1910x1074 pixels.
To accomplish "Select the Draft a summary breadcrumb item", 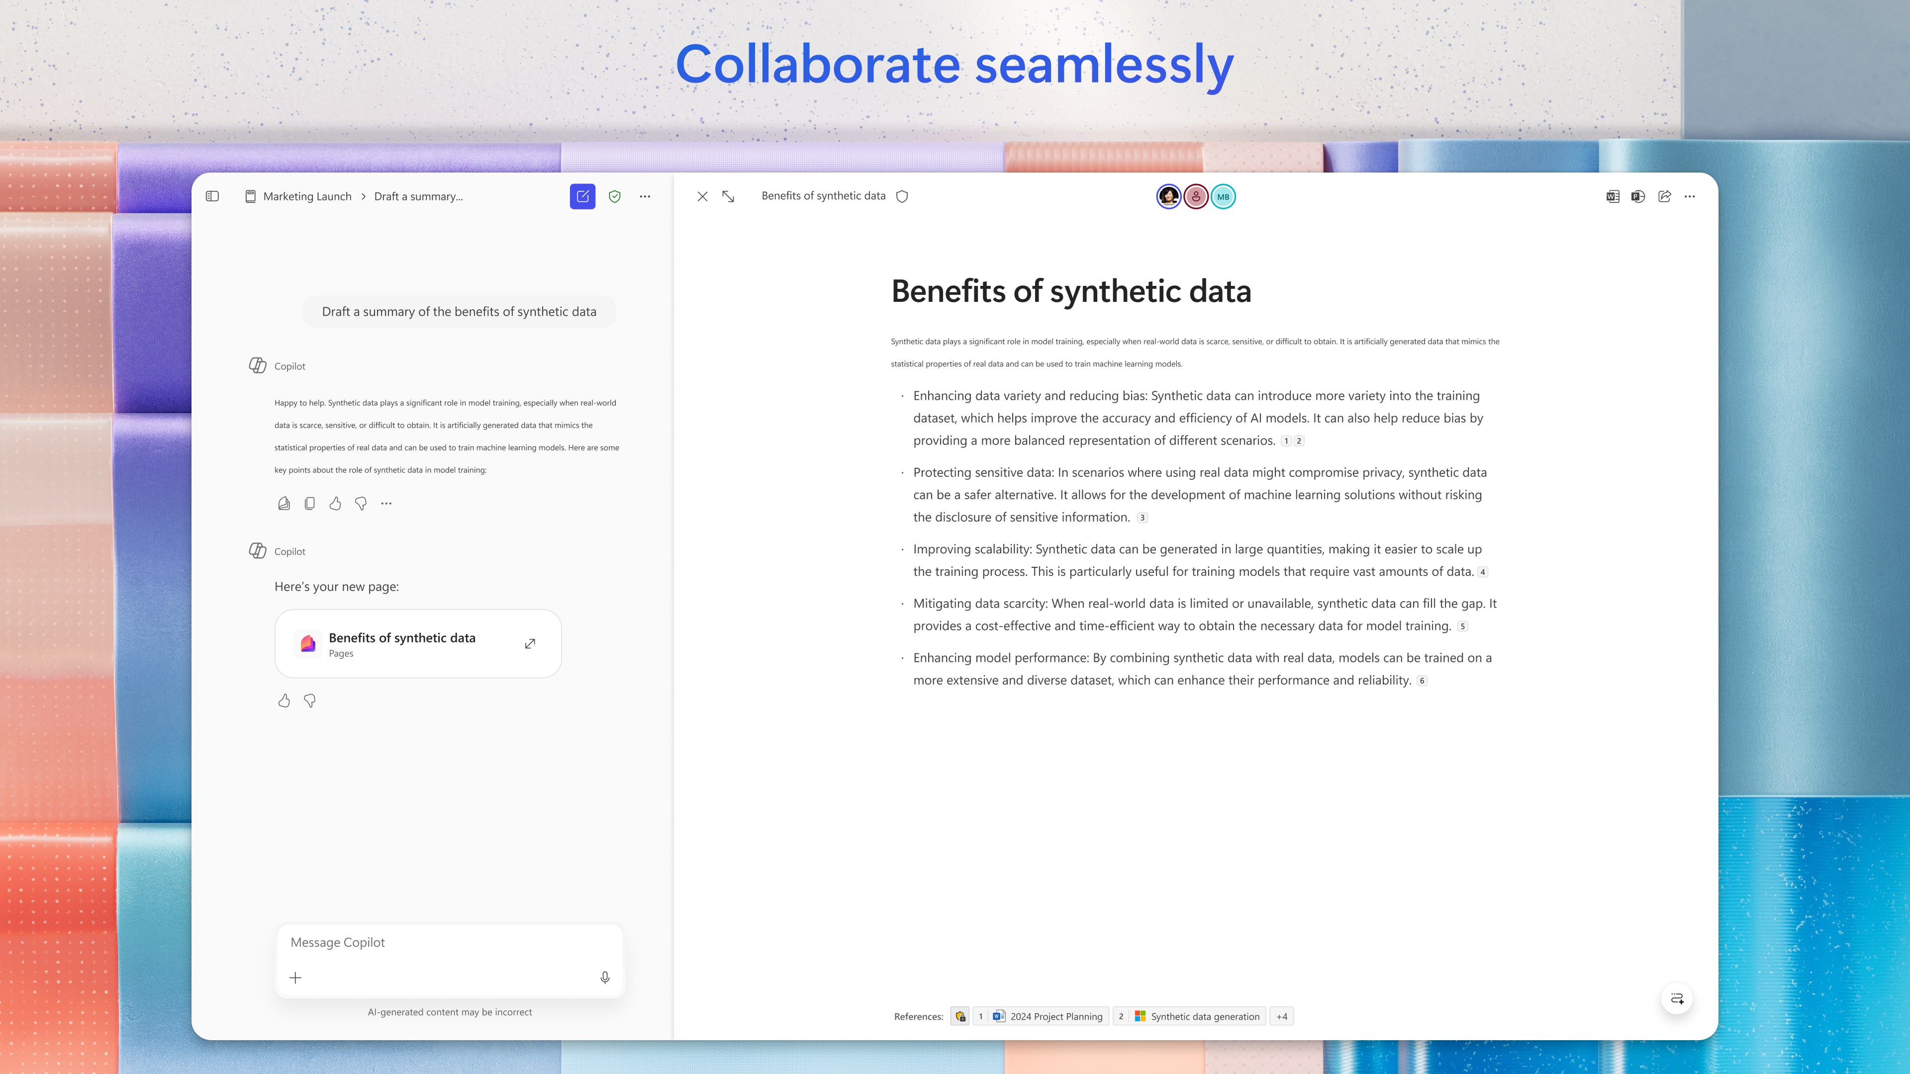I will [418, 196].
